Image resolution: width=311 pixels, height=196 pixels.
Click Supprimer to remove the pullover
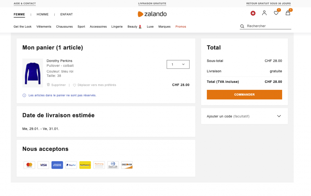(x=58, y=85)
